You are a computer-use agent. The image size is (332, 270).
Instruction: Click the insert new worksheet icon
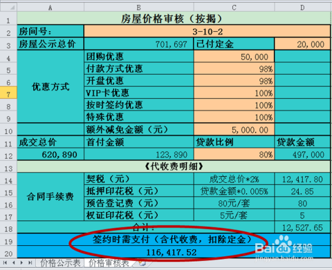(142, 263)
